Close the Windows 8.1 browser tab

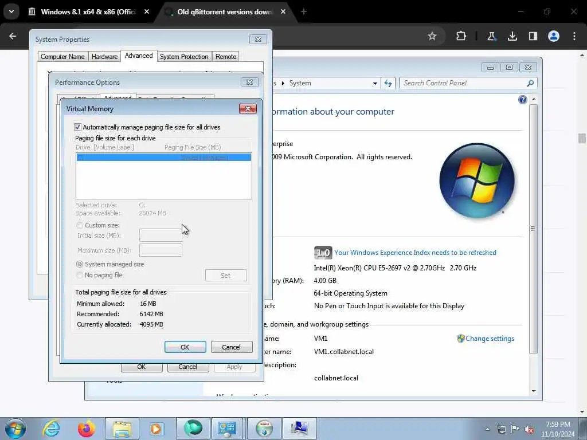tap(147, 11)
